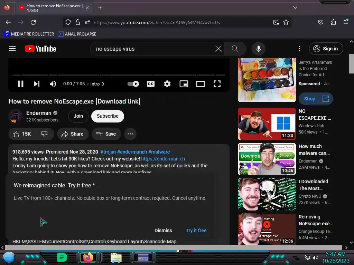Go to the YouTube home logo
Screen dimensions: 354x265
40,49
